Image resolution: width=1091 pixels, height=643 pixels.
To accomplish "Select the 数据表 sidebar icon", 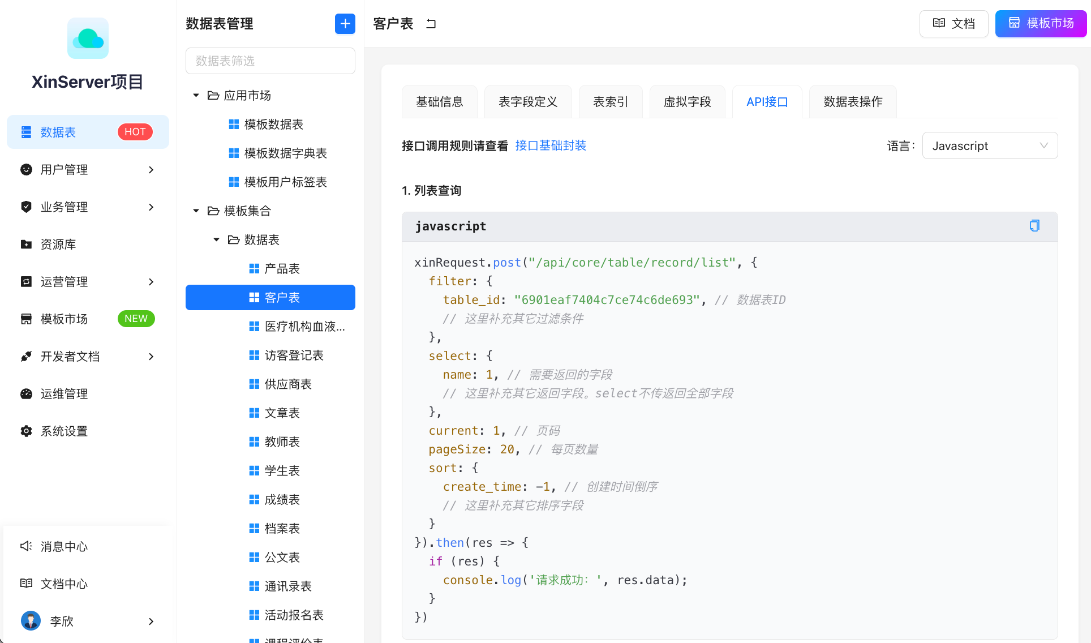I will (x=26, y=131).
